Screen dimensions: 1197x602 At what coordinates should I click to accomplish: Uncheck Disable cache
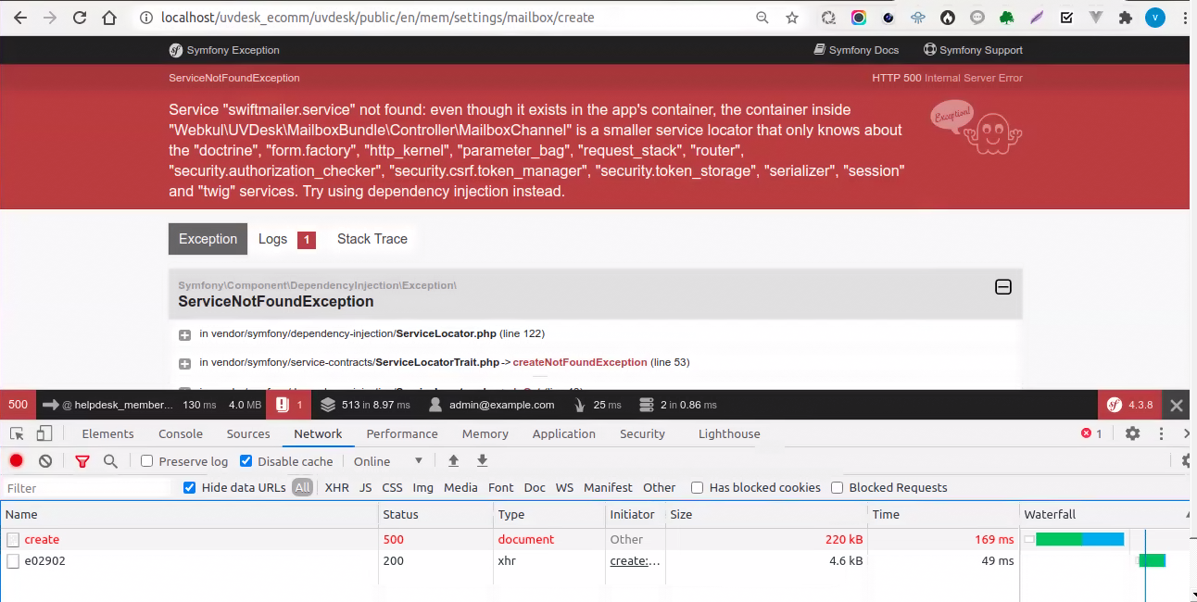(246, 461)
